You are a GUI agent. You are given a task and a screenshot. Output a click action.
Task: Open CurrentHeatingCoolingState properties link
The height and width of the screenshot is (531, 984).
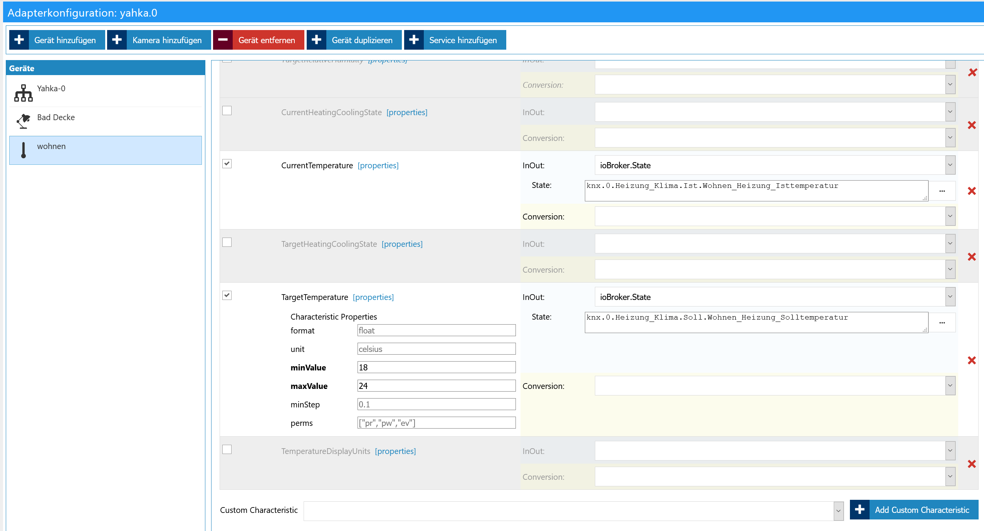407,112
